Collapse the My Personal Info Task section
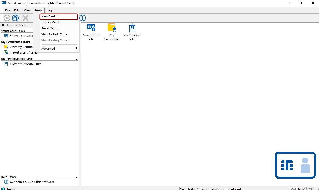Screen dimensions: 319x190 pos(77,58)
